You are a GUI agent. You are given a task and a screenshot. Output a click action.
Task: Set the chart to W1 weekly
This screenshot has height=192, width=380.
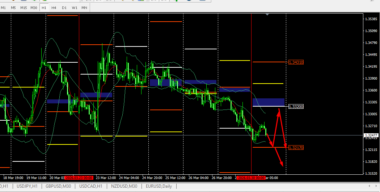75,8
